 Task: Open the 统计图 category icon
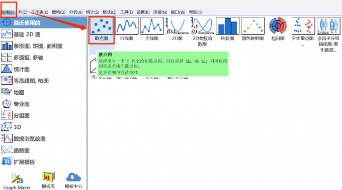(x=7, y=69)
